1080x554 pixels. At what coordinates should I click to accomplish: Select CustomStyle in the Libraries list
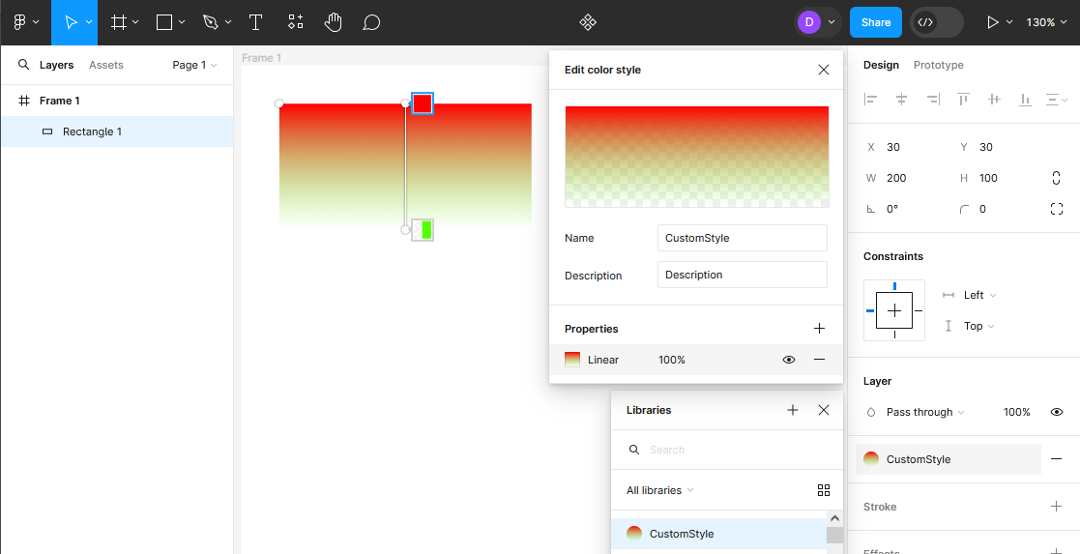point(681,534)
